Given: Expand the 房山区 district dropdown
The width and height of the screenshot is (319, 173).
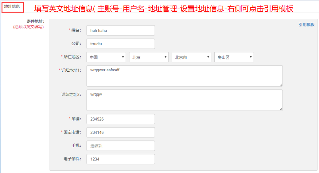Looking at the screenshot, I should coord(234,57).
